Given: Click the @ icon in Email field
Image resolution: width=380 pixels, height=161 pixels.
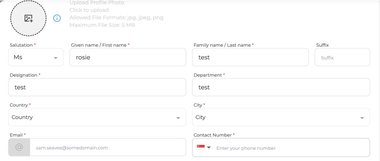Looking at the screenshot, I should (19, 147).
